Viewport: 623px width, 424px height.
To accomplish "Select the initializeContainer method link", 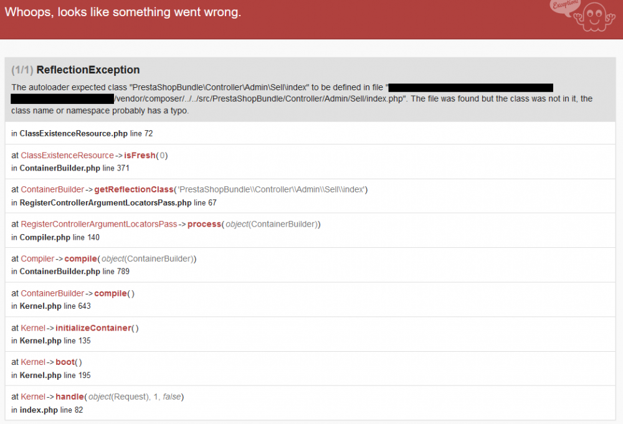I will [93, 327].
